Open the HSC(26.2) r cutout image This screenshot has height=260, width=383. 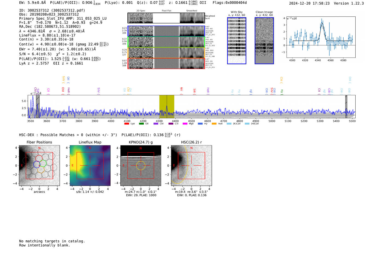tap(191, 166)
